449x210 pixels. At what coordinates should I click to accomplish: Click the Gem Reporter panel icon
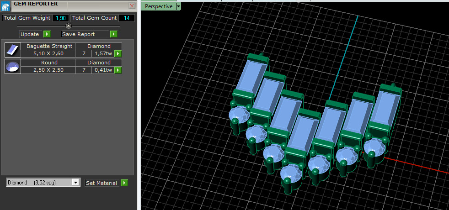6,5
